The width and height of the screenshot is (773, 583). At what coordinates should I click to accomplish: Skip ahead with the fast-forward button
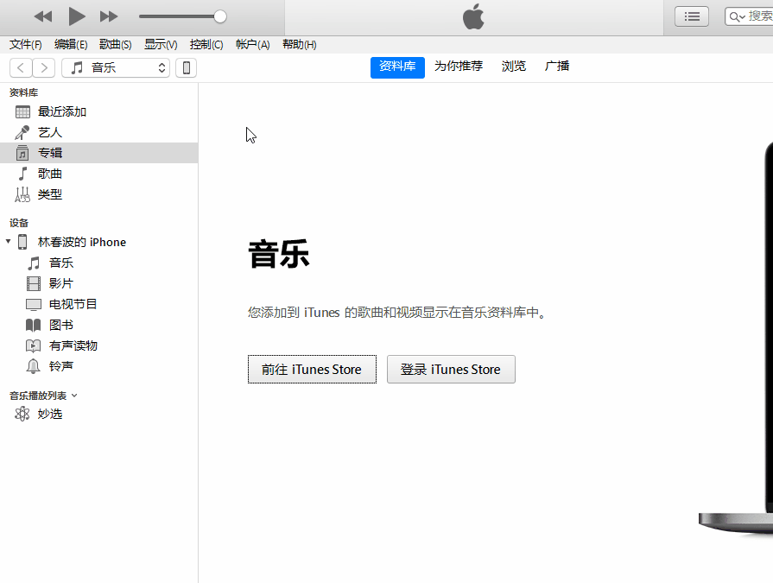pyautogui.click(x=109, y=16)
